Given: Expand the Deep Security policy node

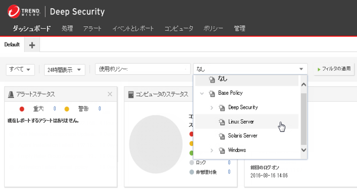Looking at the screenshot, I should tap(212, 107).
